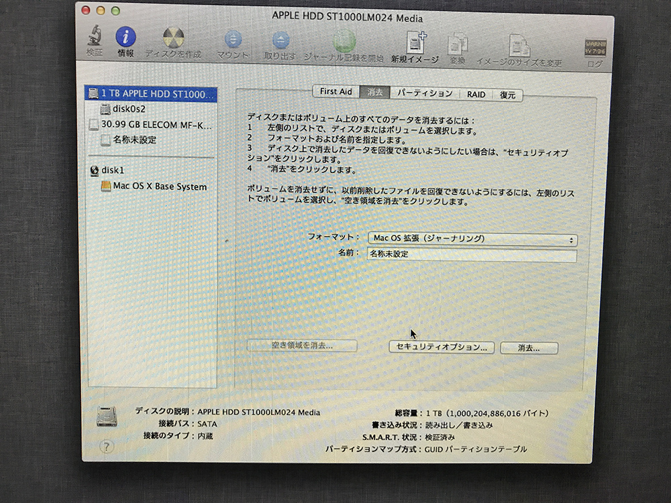This screenshot has height=503, width=671.
Task: Click the help question mark button
Action: 107,447
